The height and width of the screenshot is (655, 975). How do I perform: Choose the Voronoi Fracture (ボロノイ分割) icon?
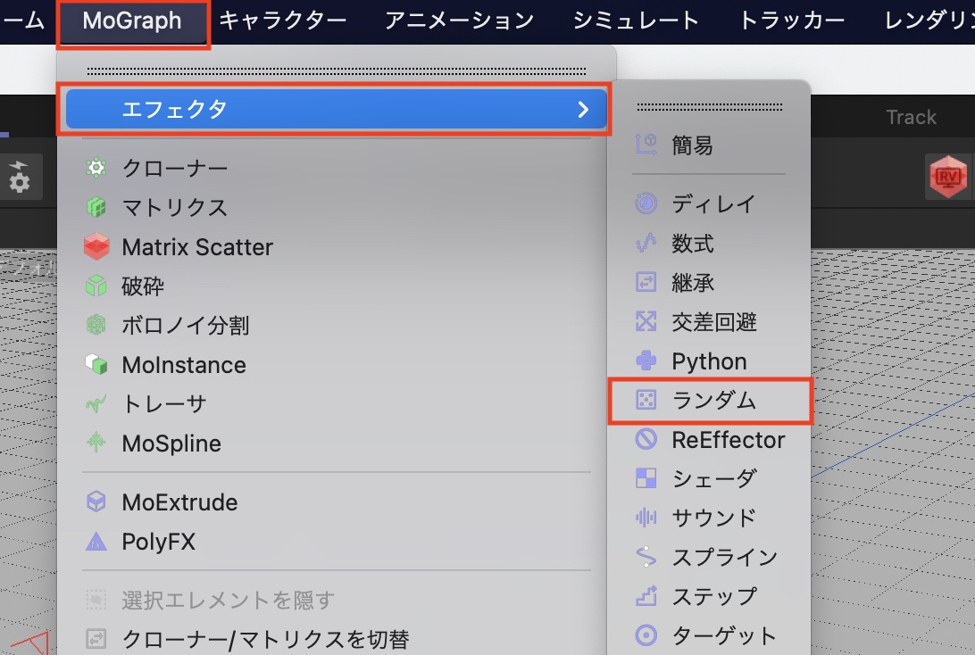(96, 326)
